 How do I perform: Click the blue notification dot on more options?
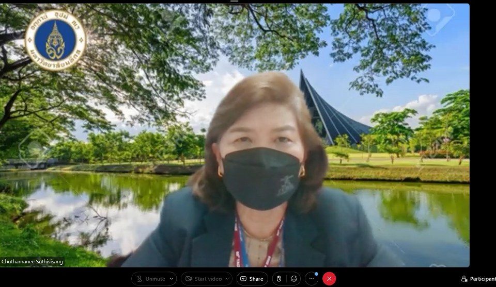(x=316, y=274)
